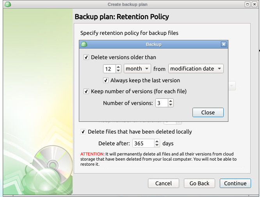
Task: Toggle Always keep the last version checkbox
Action: click(x=106, y=80)
